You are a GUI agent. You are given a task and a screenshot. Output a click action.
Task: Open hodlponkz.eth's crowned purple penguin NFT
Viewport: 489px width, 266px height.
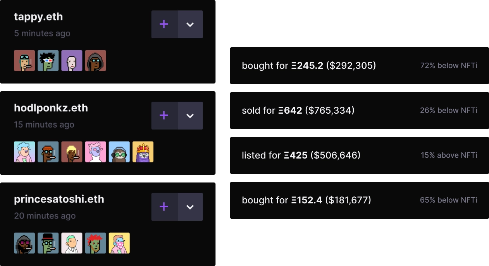pyautogui.click(x=143, y=152)
